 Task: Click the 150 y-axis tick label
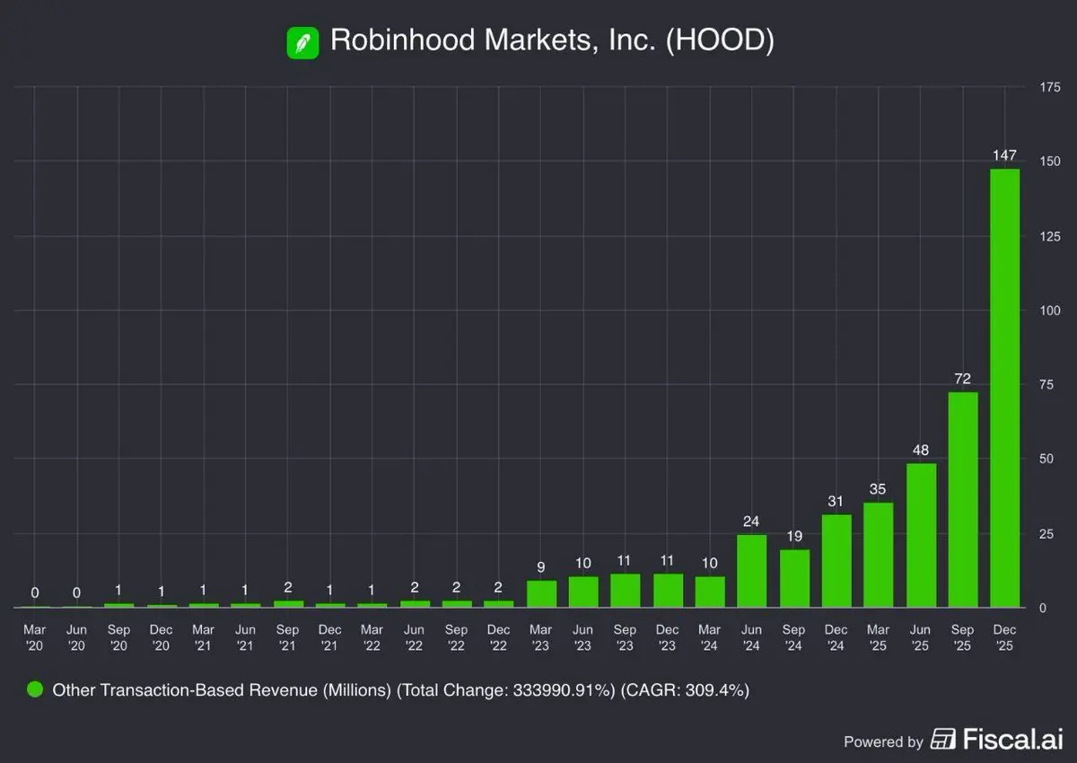pos(1051,162)
